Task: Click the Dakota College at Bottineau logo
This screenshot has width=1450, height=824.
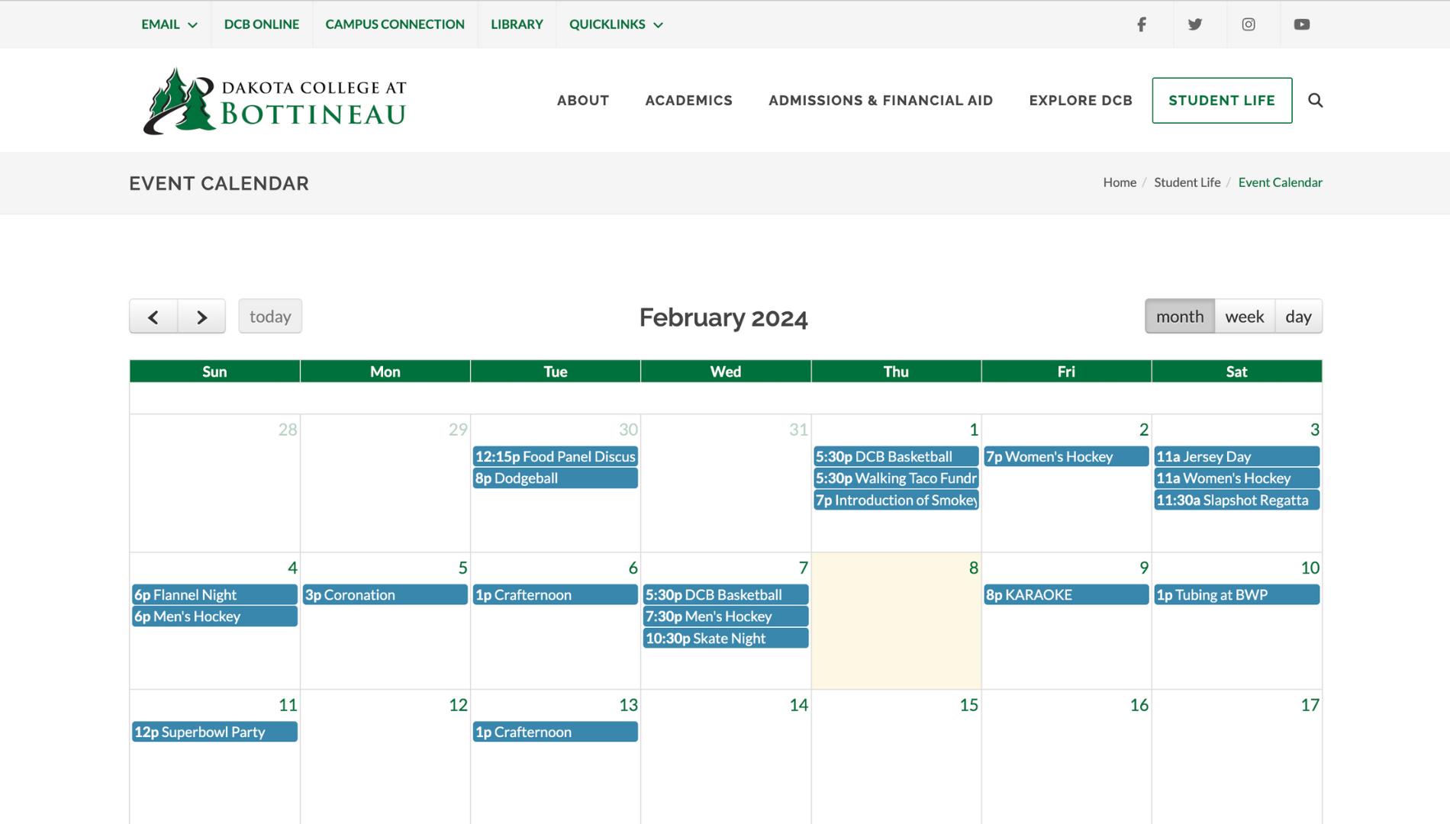Action: (275, 101)
